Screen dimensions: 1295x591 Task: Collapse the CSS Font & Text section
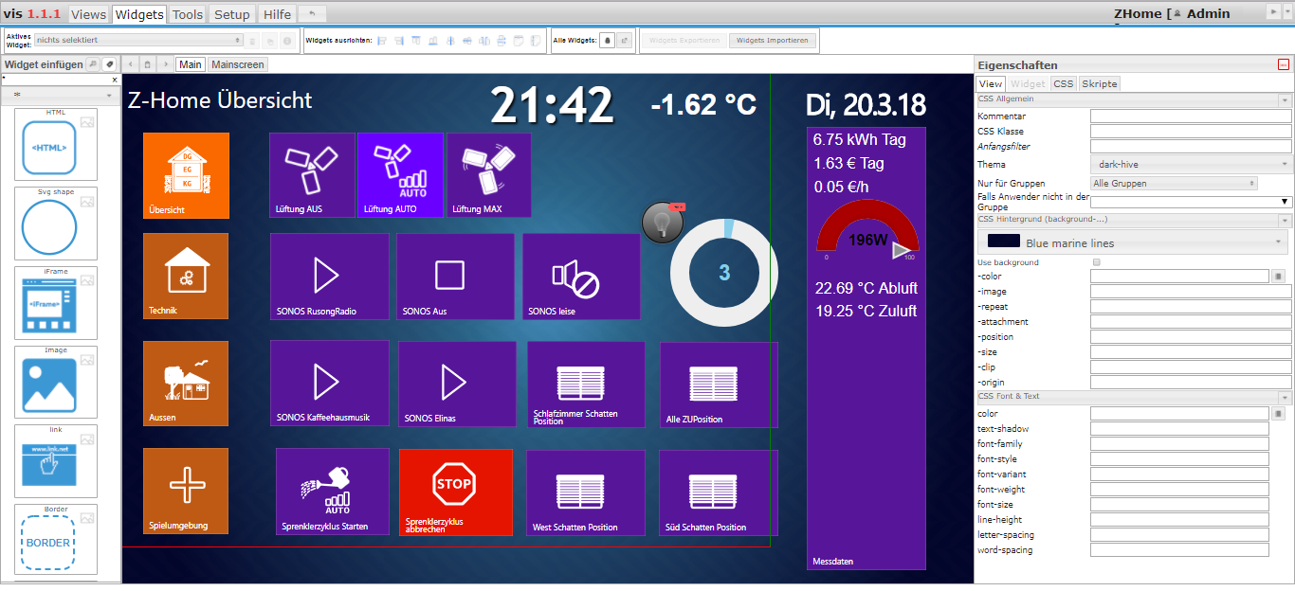click(x=1285, y=398)
